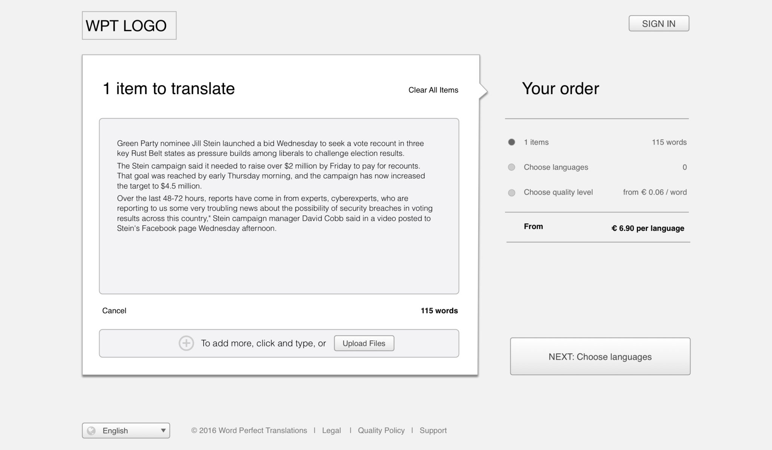Click the bold 'From' label
Image resolution: width=772 pixels, height=450 pixels.
(x=533, y=226)
